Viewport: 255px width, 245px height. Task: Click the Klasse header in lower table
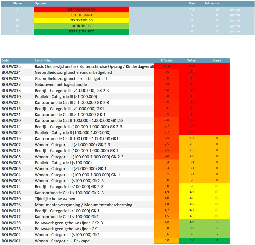[217, 60]
